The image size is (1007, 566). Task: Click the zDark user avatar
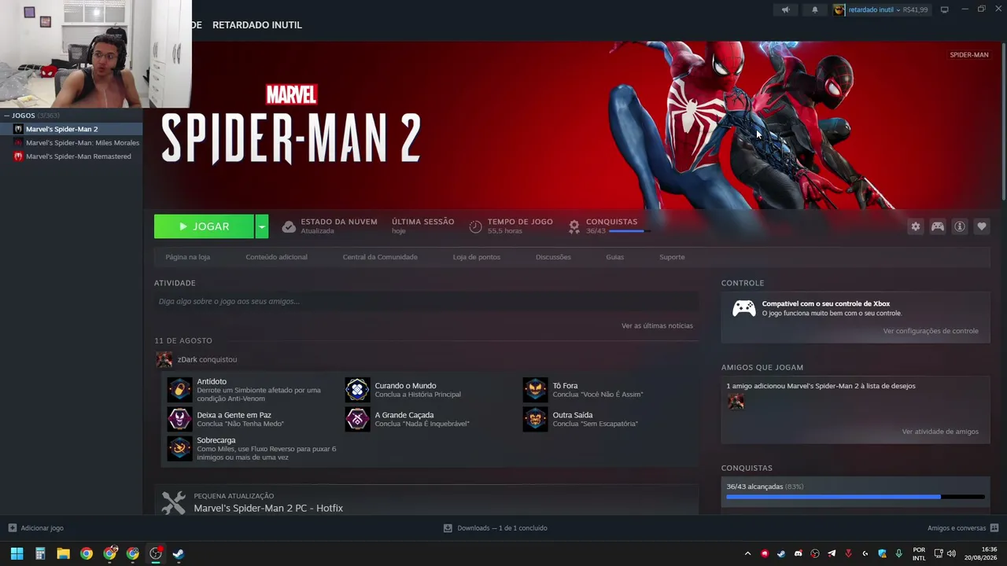click(x=164, y=359)
